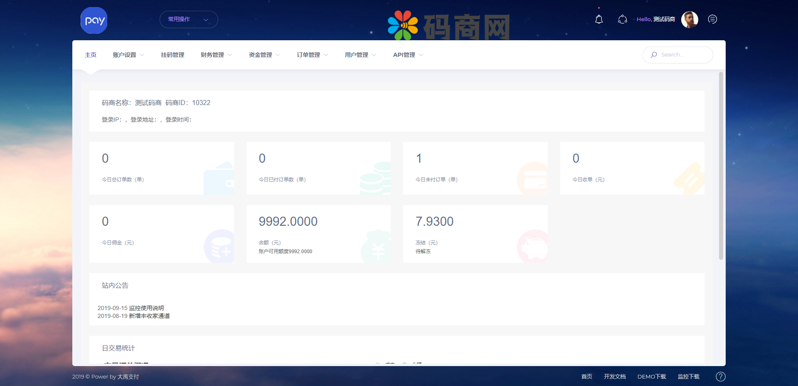This screenshot has height=386, width=798.
Task: Click the search magnifier icon
Action: pos(654,55)
